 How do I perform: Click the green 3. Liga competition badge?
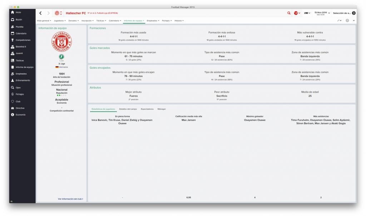pyautogui.click(x=61, y=57)
